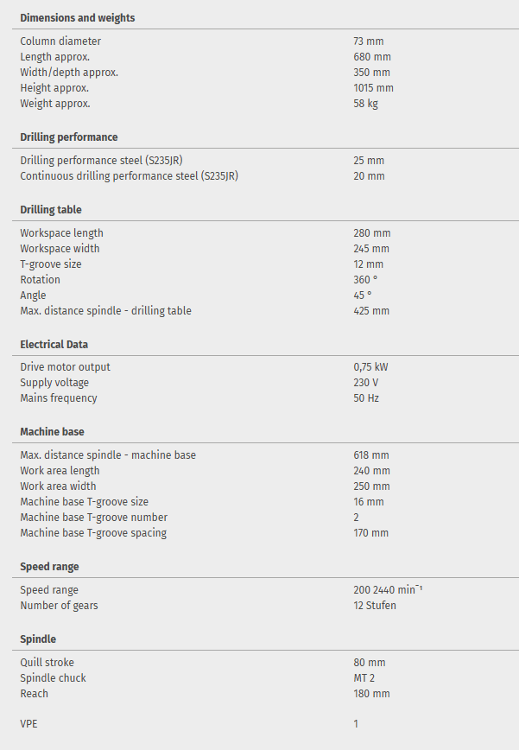Select the Column diameter label
The height and width of the screenshot is (750, 519).
coord(60,41)
